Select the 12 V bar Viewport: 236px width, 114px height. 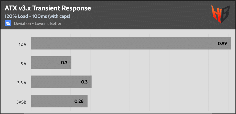coord(131,43)
